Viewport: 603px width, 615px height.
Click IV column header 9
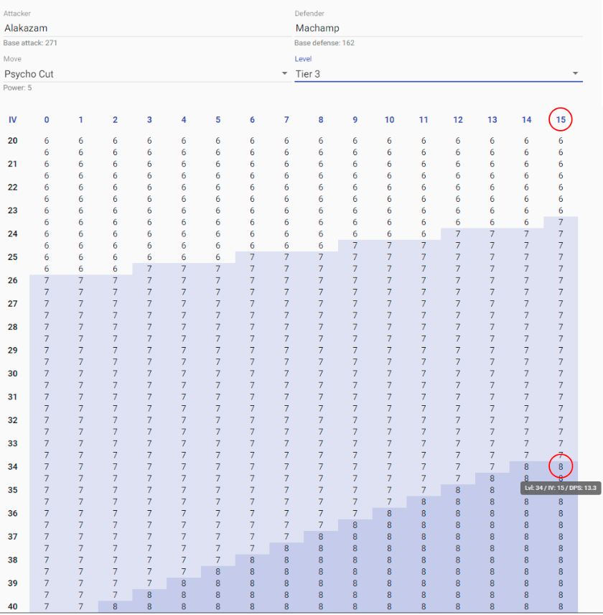click(x=355, y=120)
